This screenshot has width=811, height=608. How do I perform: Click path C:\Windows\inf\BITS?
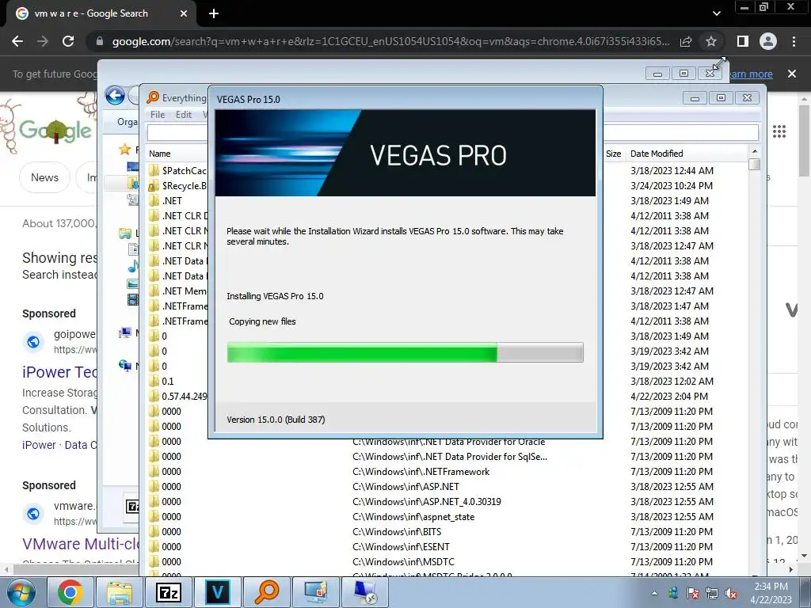pyautogui.click(x=397, y=531)
